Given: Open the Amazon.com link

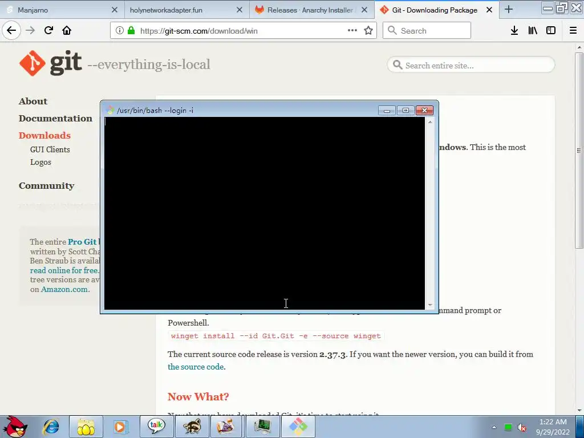Looking at the screenshot, I should 64,289.
